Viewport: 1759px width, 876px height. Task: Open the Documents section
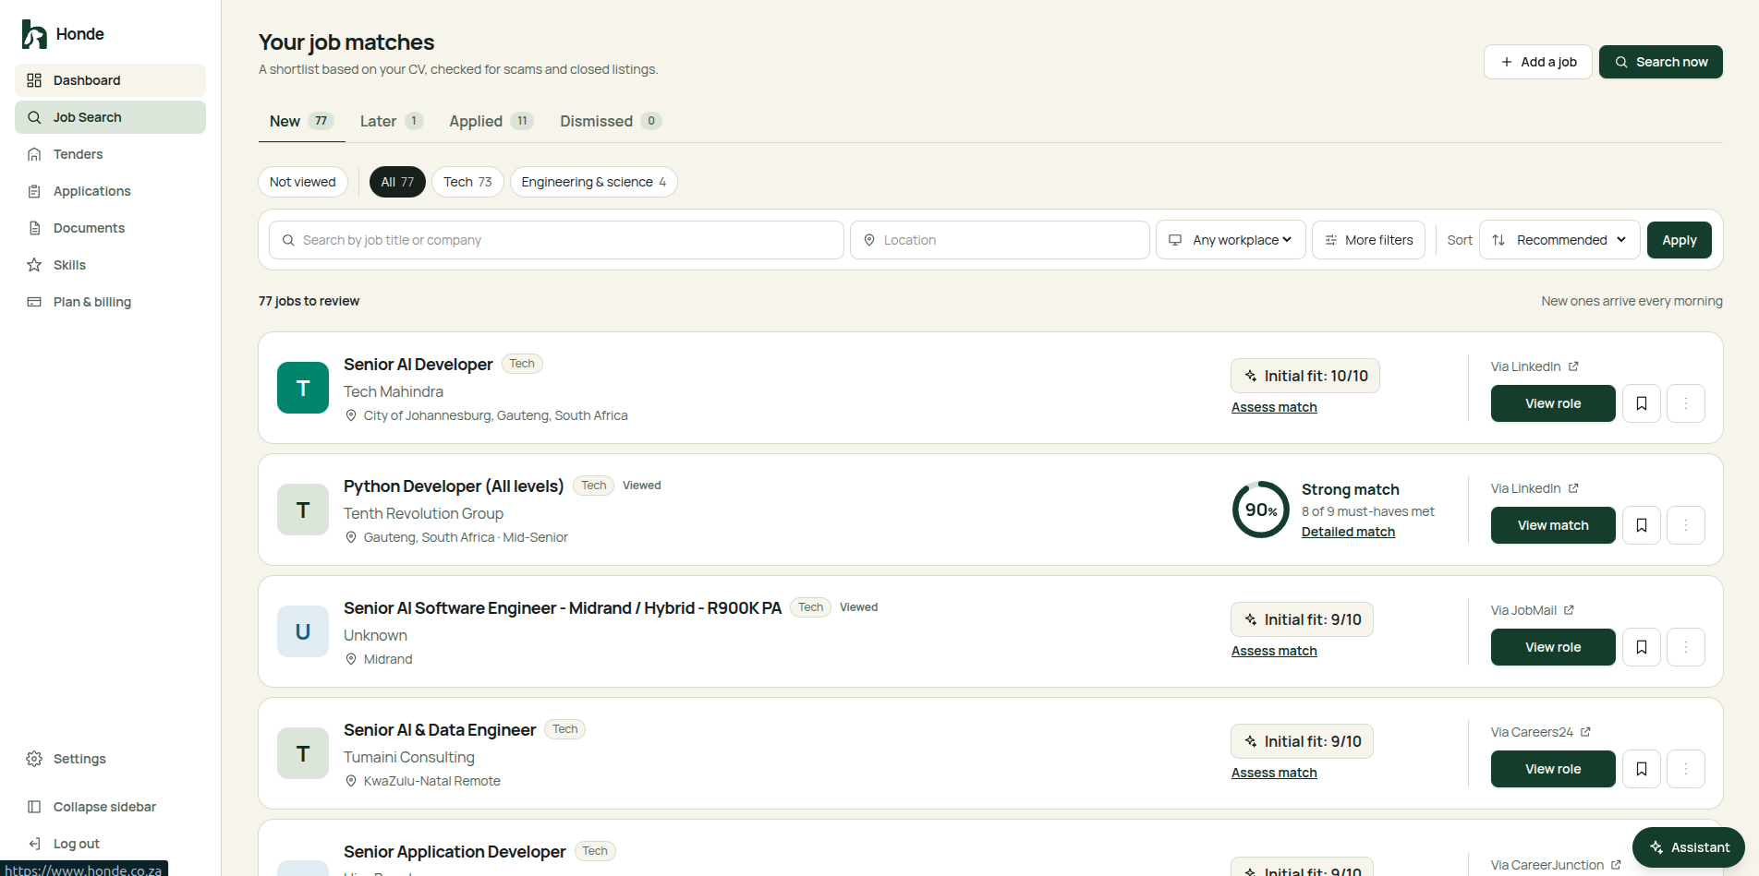pyautogui.click(x=110, y=228)
